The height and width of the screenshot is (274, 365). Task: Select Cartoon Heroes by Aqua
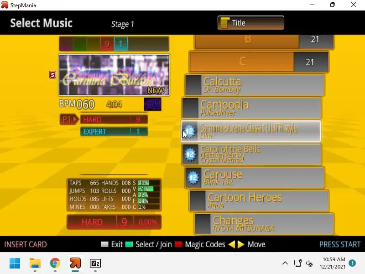point(259,200)
